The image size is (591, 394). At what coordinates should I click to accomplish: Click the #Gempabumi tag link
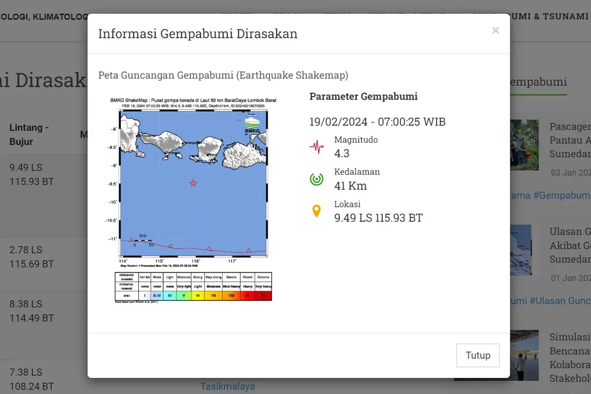561,195
